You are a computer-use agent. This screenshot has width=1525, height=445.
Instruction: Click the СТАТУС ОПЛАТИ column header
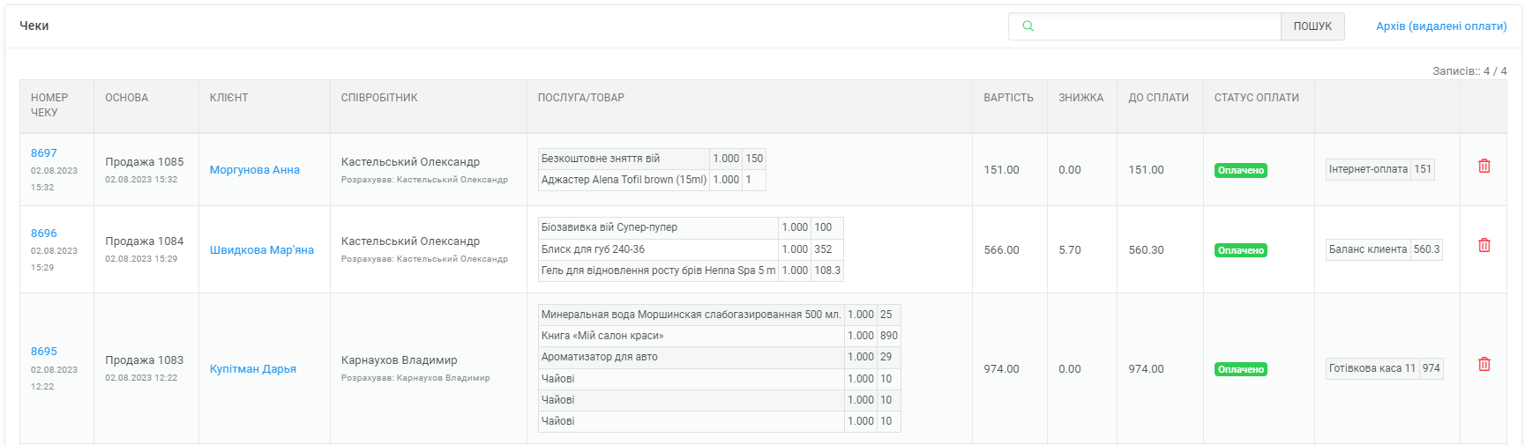pyautogui.click(x=1256, y=98)
